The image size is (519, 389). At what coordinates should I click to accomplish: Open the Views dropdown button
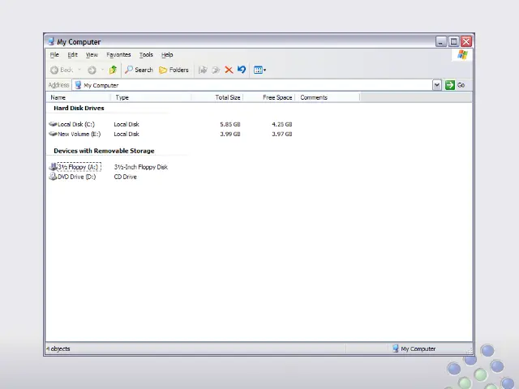(x=259, y=70)
